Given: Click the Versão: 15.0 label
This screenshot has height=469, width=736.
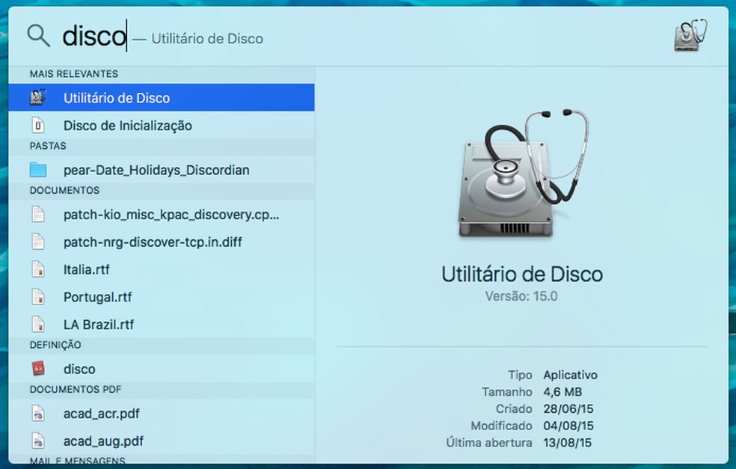Looking at the screenshot, I should [x=524, y=295].
